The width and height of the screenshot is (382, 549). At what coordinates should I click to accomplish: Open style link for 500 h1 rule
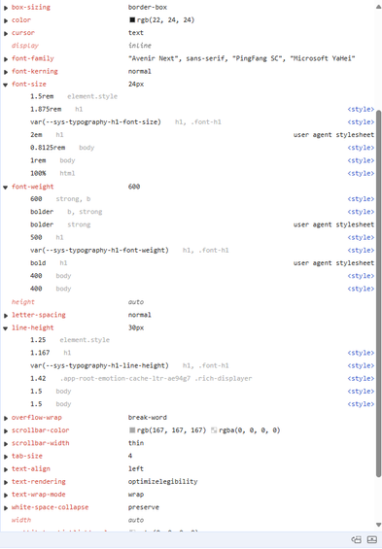click(361, 237)
